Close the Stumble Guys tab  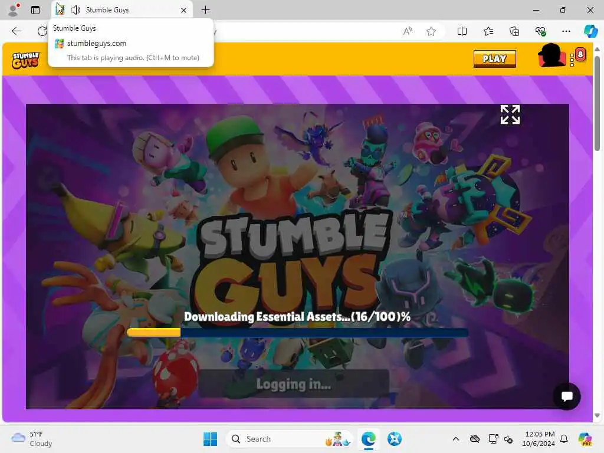tap(184, 11)
